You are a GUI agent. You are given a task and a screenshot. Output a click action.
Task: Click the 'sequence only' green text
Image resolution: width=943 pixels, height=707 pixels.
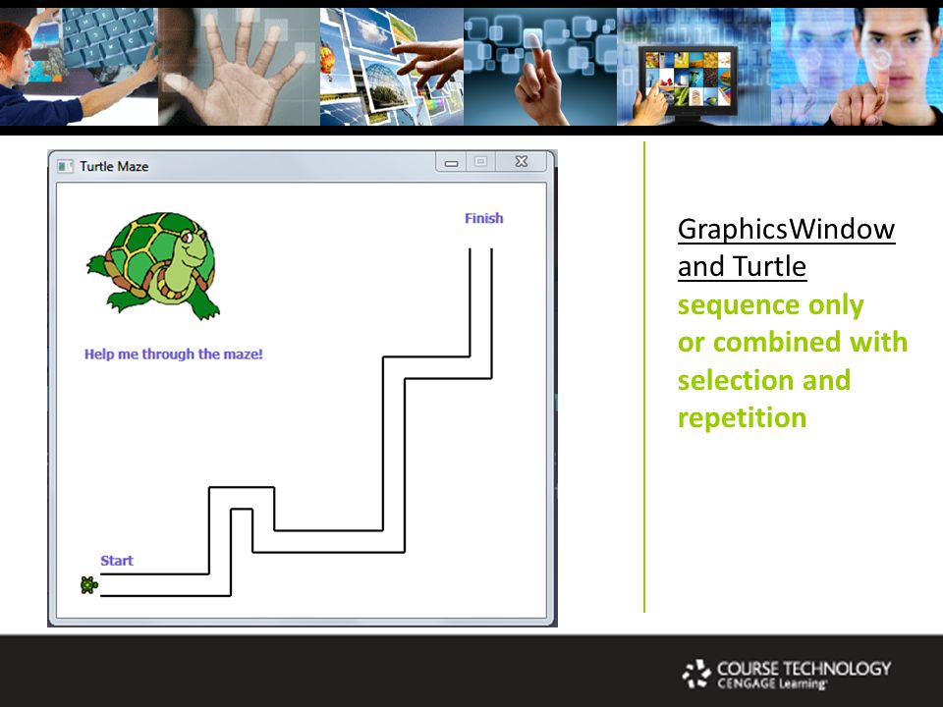[x=770, y=304]
